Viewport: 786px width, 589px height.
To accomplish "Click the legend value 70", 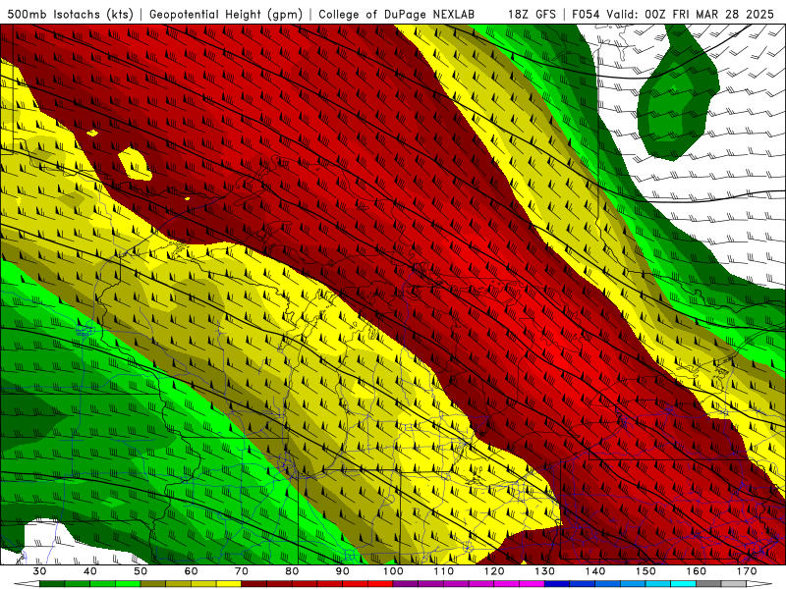I will (242, 571).
